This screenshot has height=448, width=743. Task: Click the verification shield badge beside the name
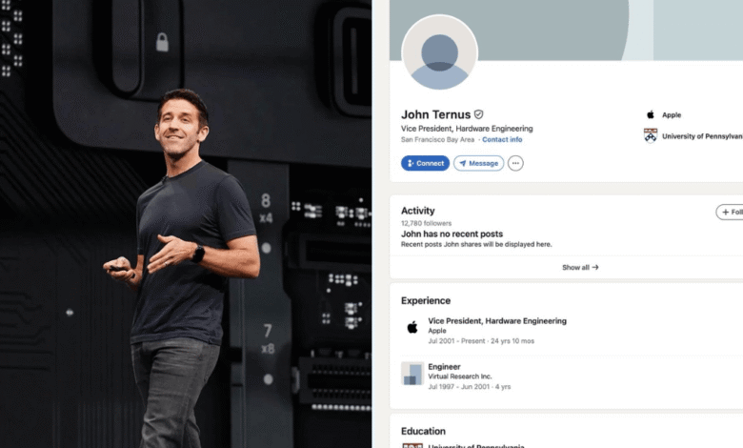coord(478,114)
